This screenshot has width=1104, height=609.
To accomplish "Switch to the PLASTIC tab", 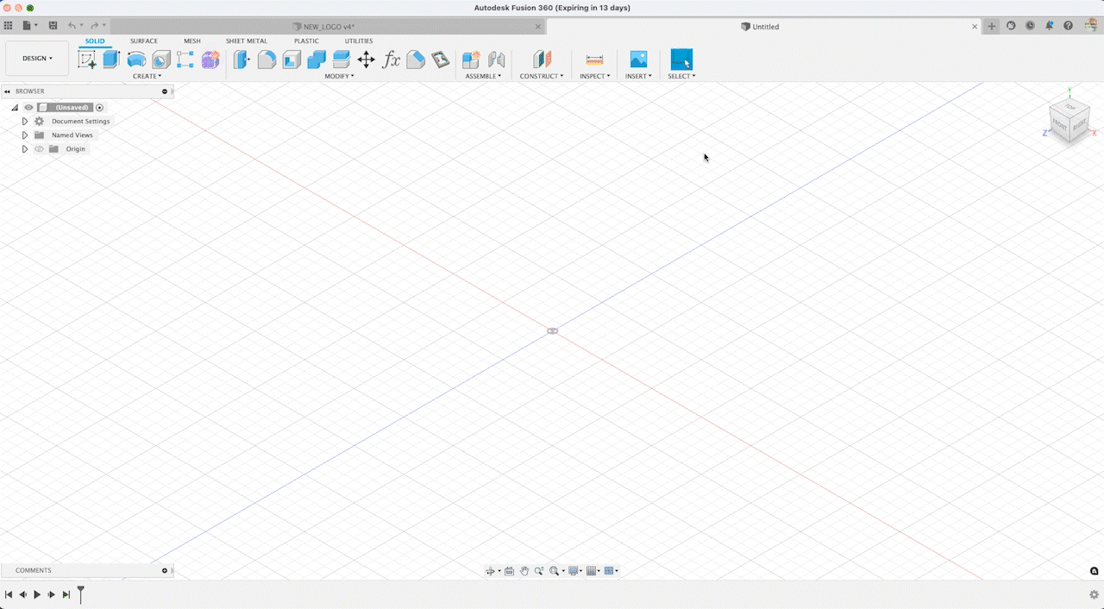I will (306, 41).
